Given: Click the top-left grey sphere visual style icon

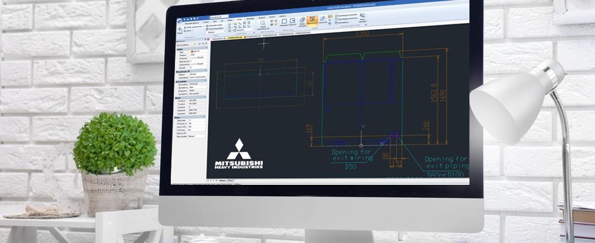Looking at the screenshot, I should coord(271,20).
